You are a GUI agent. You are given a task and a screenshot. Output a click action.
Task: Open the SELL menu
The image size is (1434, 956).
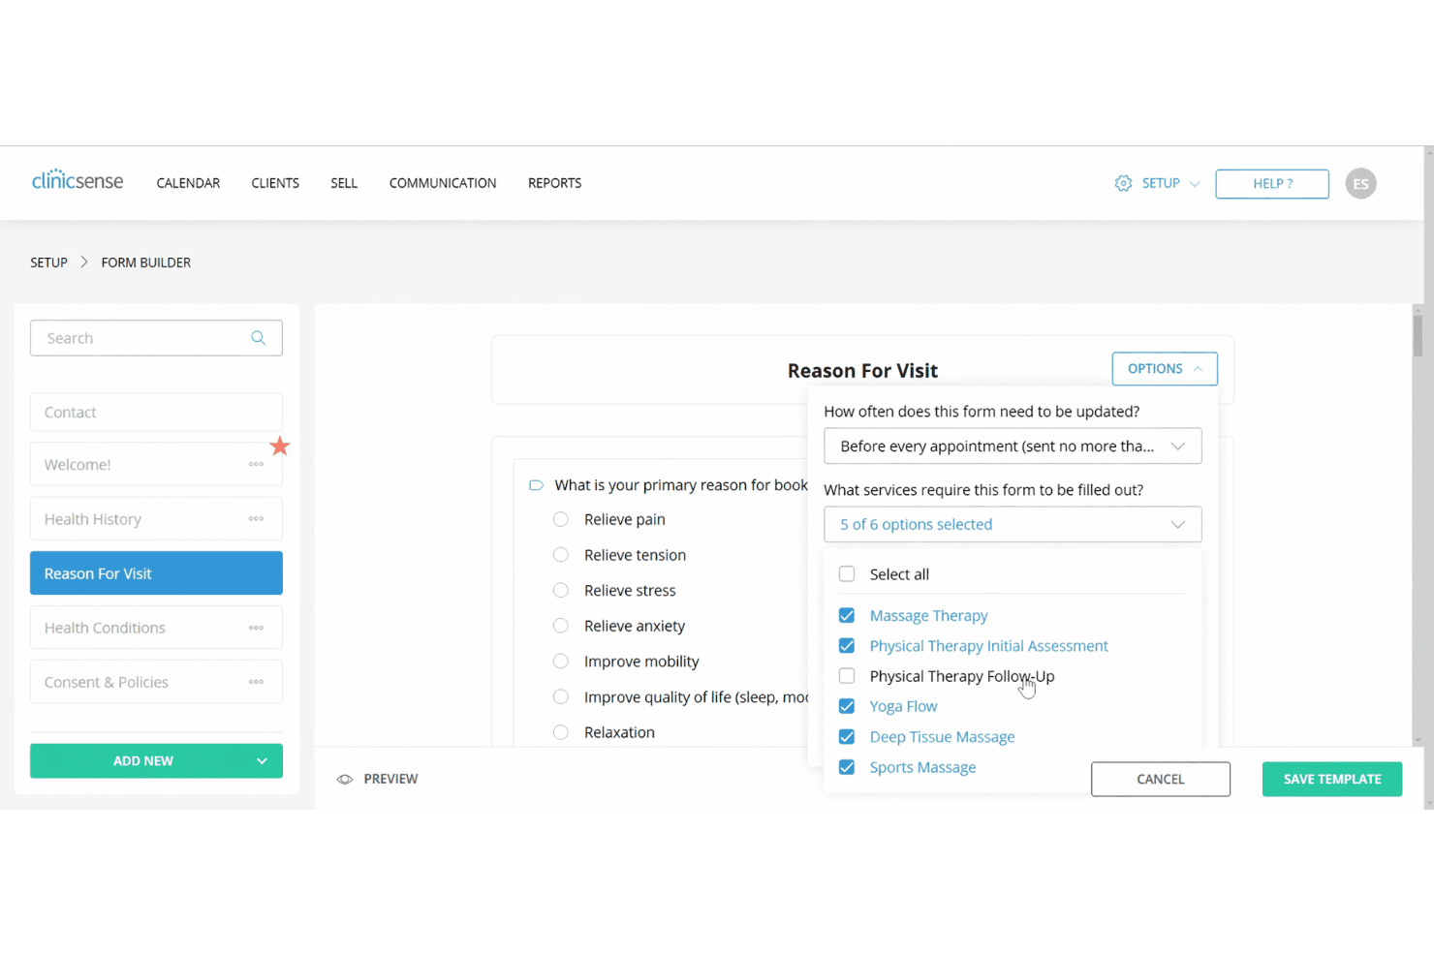(344, 183)
